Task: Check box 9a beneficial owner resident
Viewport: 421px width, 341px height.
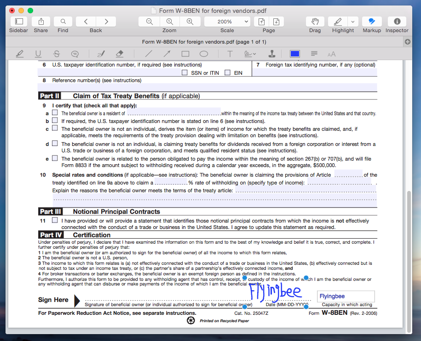Action: pos(55,112)
